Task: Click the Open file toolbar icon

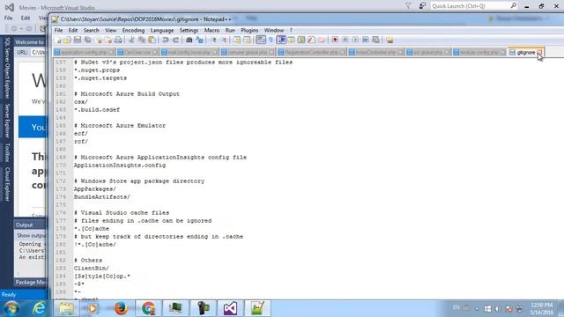Action: click(x=68, y=40)
